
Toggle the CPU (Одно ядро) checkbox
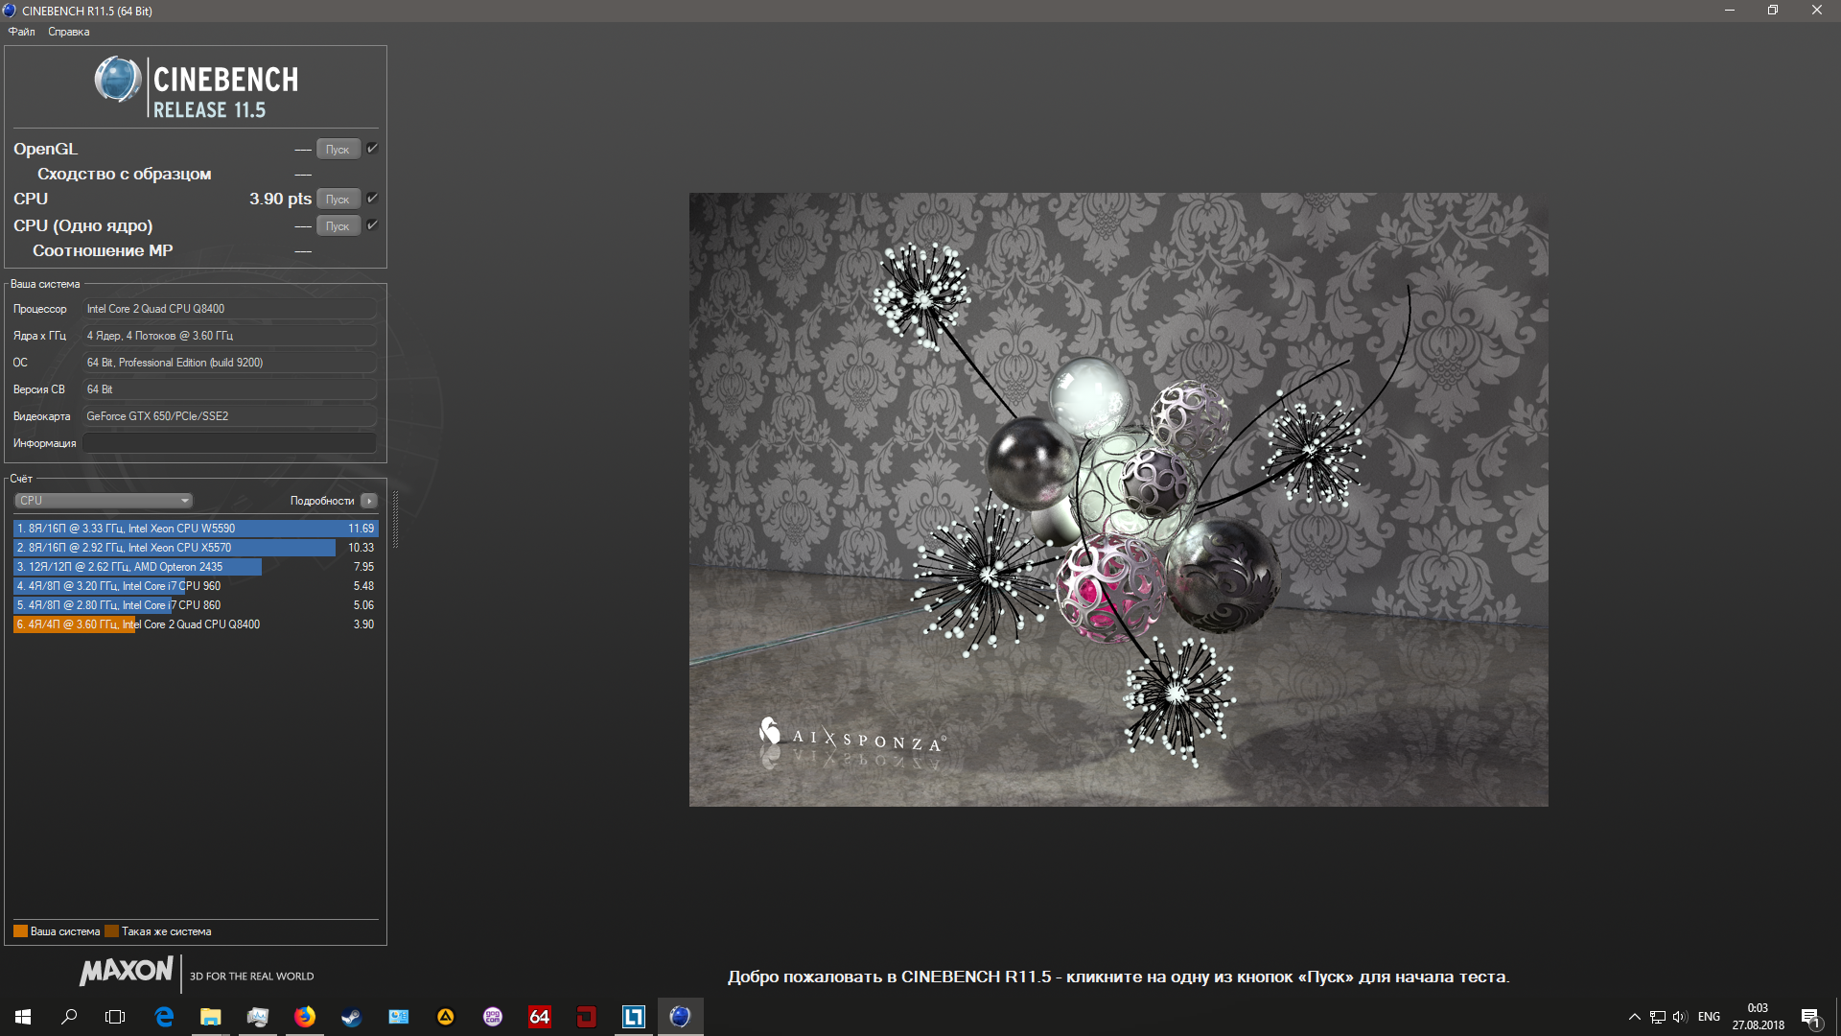click(x=372, y=225)
